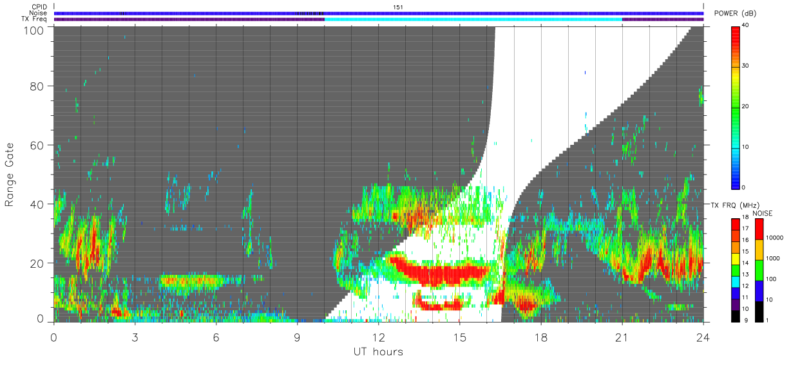Image resolution: width=791 pixels, height=365 pixels.
Task: Pick the blue swatch in NOISE scale
Action: click(759, 290)
